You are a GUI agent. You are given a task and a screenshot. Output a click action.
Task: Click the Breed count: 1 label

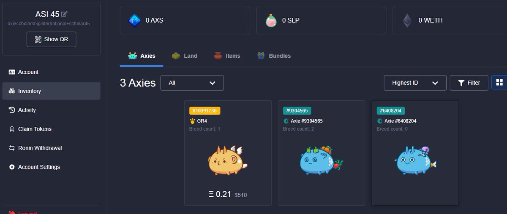click(204, 129)
